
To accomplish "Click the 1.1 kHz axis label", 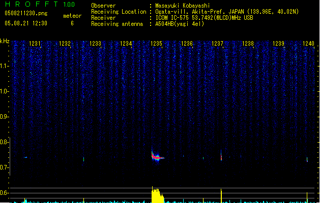I will (4, 66).
